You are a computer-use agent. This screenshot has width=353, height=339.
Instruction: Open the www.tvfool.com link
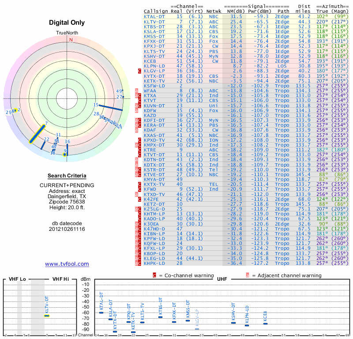click(67, 264)
